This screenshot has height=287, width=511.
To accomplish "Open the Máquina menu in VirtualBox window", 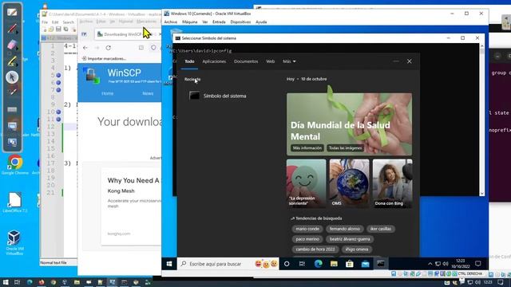I will pos(190,22).
